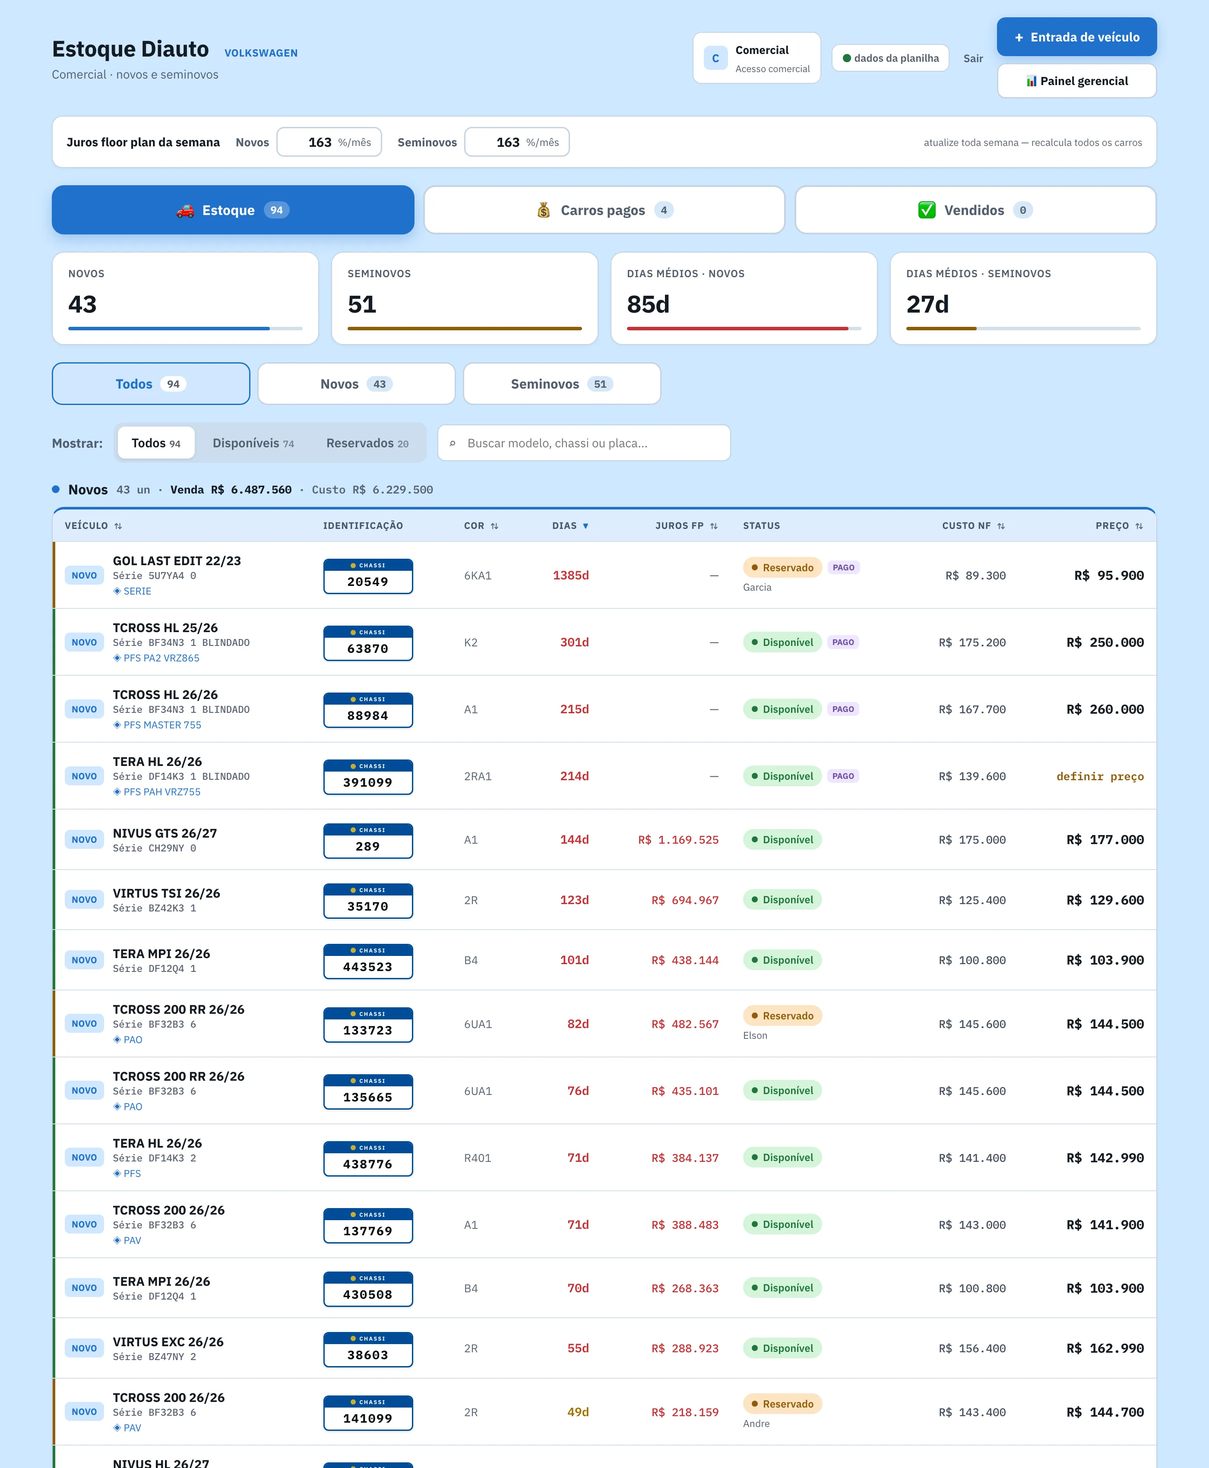Click the NOVO badge on the GOL LAST EDIT row
Image resolution: width=1209 pixels, height=1468 pixels.
pos(84,575)
